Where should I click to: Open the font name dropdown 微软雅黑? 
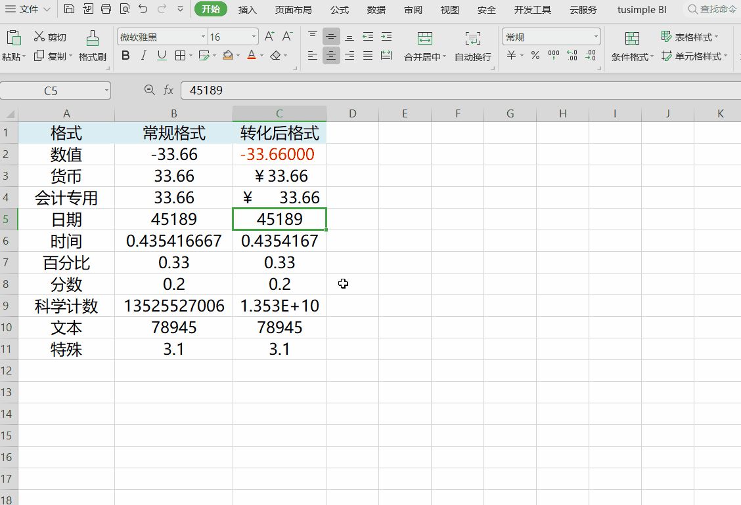(202, 37)
